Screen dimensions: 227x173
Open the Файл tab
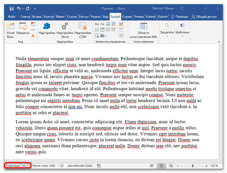[12, 17]
